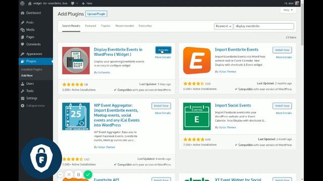Open the Appearance brush icon

point(22,54)
